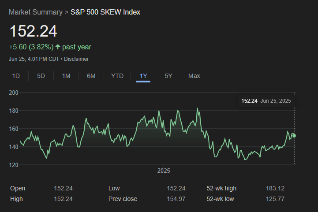Click the 200 y-axis label
This screenshot has width=318, height=212.
(14, 93)
